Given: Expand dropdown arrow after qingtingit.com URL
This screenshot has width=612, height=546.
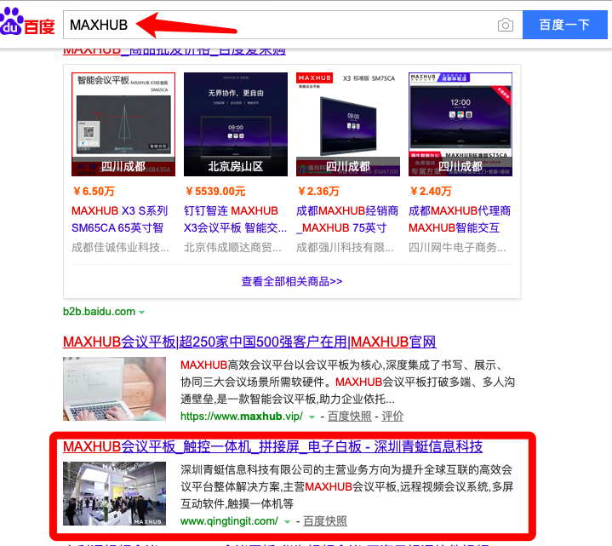Looking at the screenshot, I should (x=287, y=522).
